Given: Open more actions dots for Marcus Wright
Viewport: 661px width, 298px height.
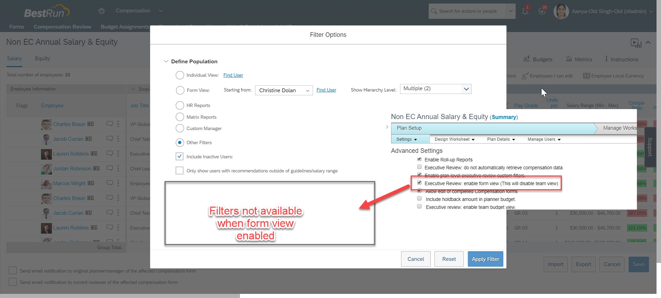Looking at the screenshot, I should [118, 183].
